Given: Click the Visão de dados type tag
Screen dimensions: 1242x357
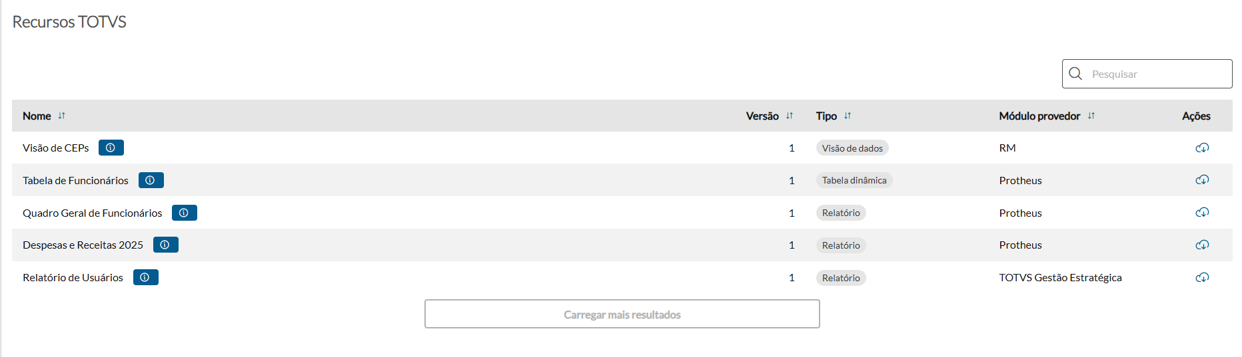Looking at the screenshot, I should 852,148.
